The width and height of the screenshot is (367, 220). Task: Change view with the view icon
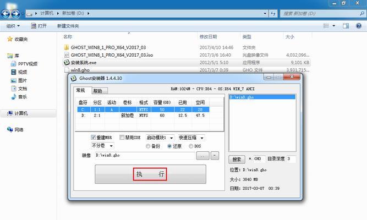[x=326, y=26]
